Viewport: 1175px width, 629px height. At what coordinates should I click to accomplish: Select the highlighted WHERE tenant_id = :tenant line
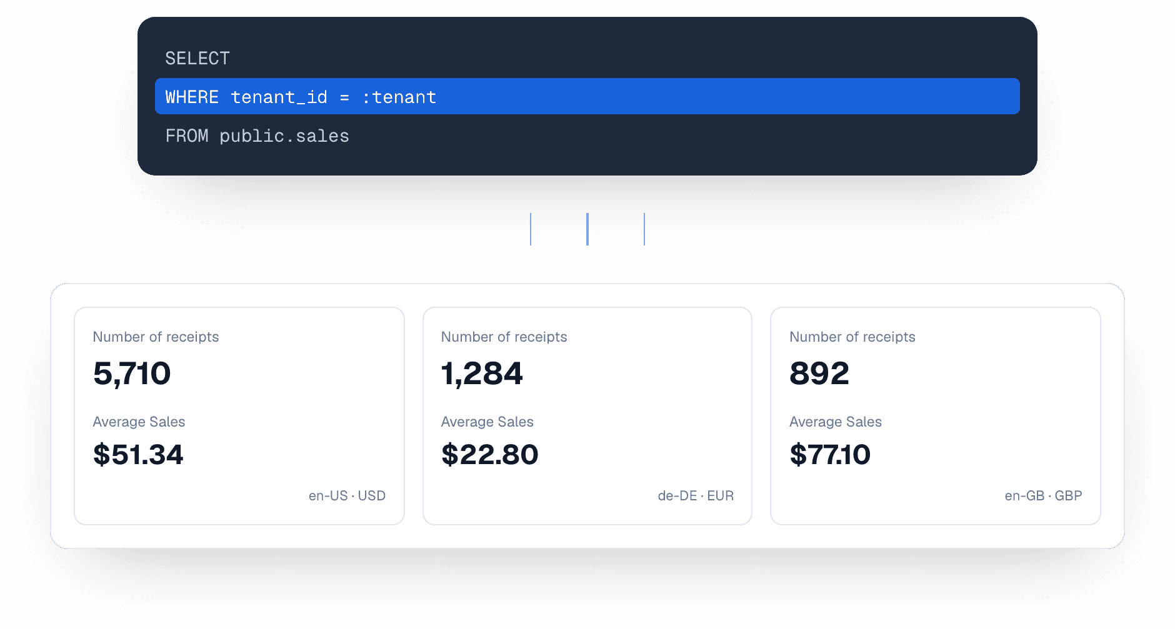pyautogui.click(x=587, y=96)
